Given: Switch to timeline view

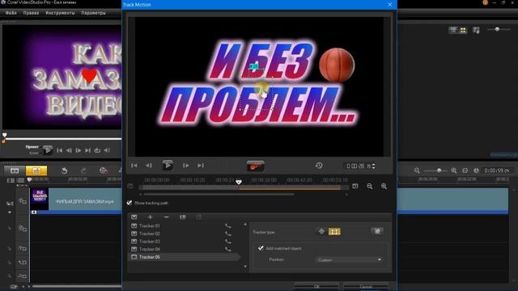Looking at the screenshot, I should click(36, 171).
